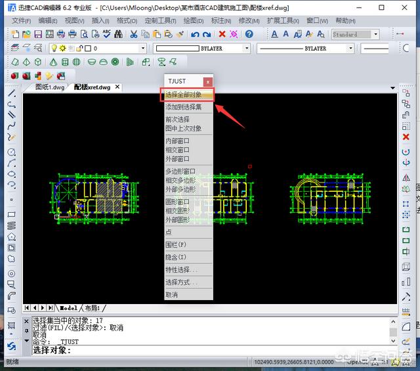
Task: Click the blue refresh arrows icon at bottom left
Action: [x=12, y=346]
